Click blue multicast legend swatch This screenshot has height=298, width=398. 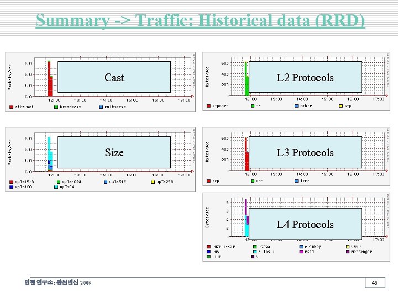101,107
